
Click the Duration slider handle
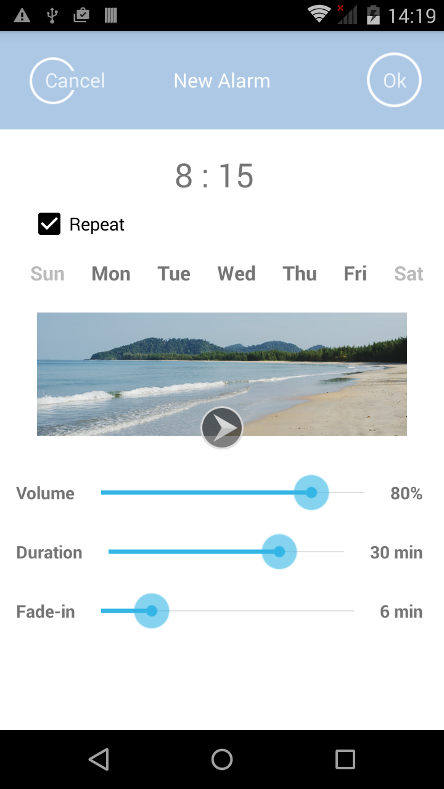click(279, 552)
